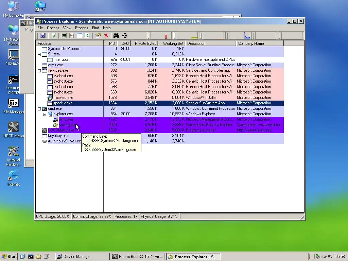Select the mmc.exe process row
348x261 pixels.
click(x=160, y=119)
